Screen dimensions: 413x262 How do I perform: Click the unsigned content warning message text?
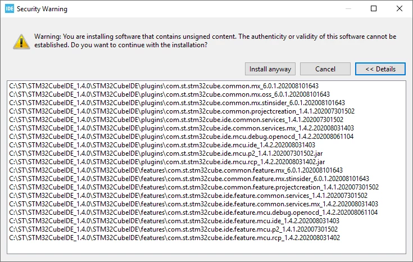215,40
